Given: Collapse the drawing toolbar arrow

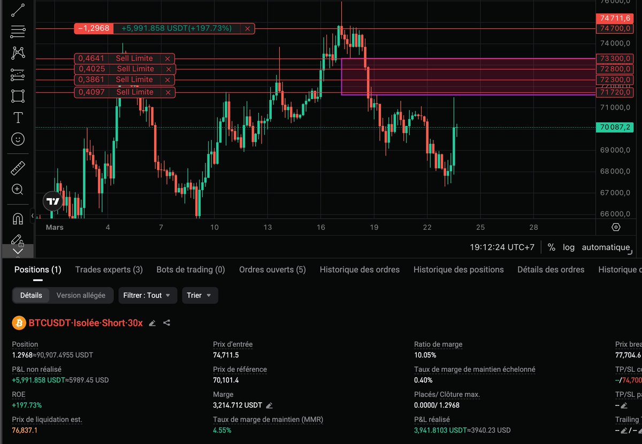Looking at the screenshot, I should point(32,216).
